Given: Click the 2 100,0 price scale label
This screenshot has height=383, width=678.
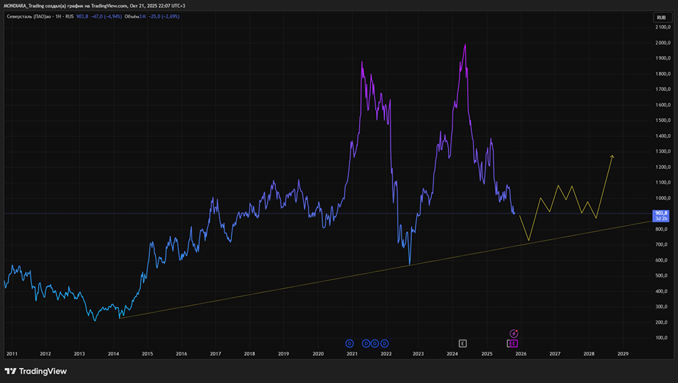Looking at the screenshot, I should (663, 27).
